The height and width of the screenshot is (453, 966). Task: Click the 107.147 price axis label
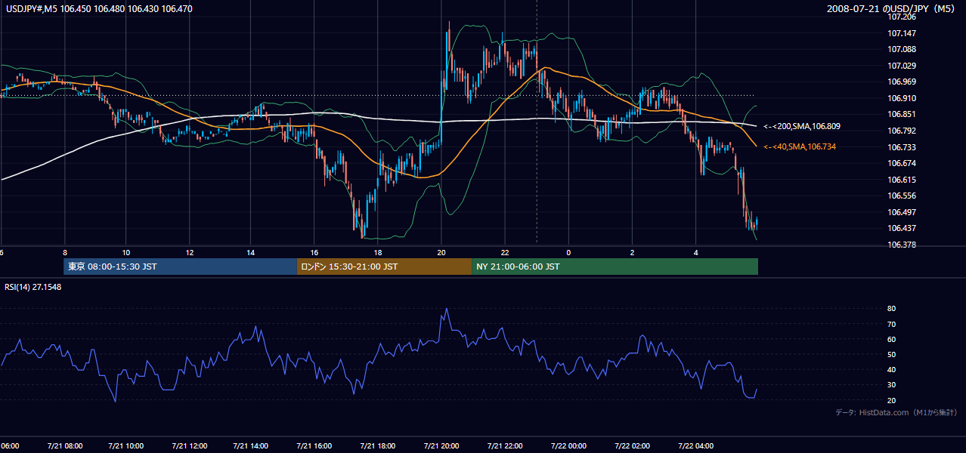click(901, 33)
